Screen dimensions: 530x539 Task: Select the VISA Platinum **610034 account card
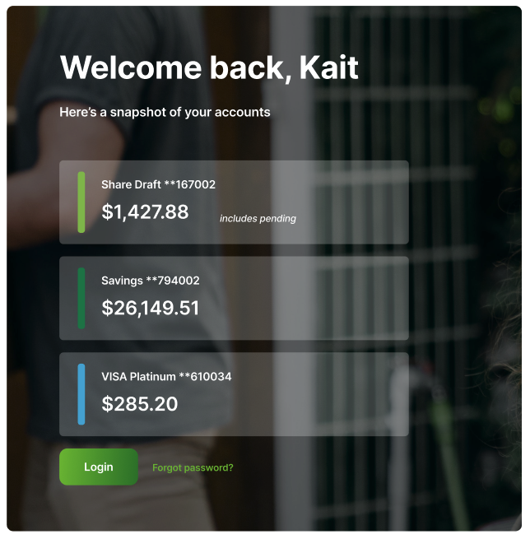point(234,394)
